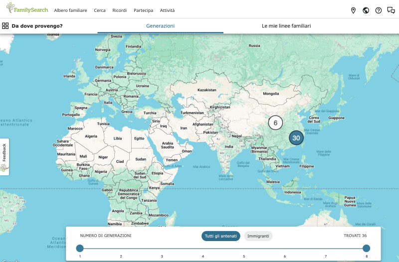Select the Immigranti filter
Viewport: 399px width, 262px height.
(x=258, y=236)
